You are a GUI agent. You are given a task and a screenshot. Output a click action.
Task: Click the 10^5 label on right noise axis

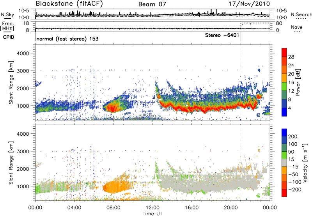click(x=282, y=11)
